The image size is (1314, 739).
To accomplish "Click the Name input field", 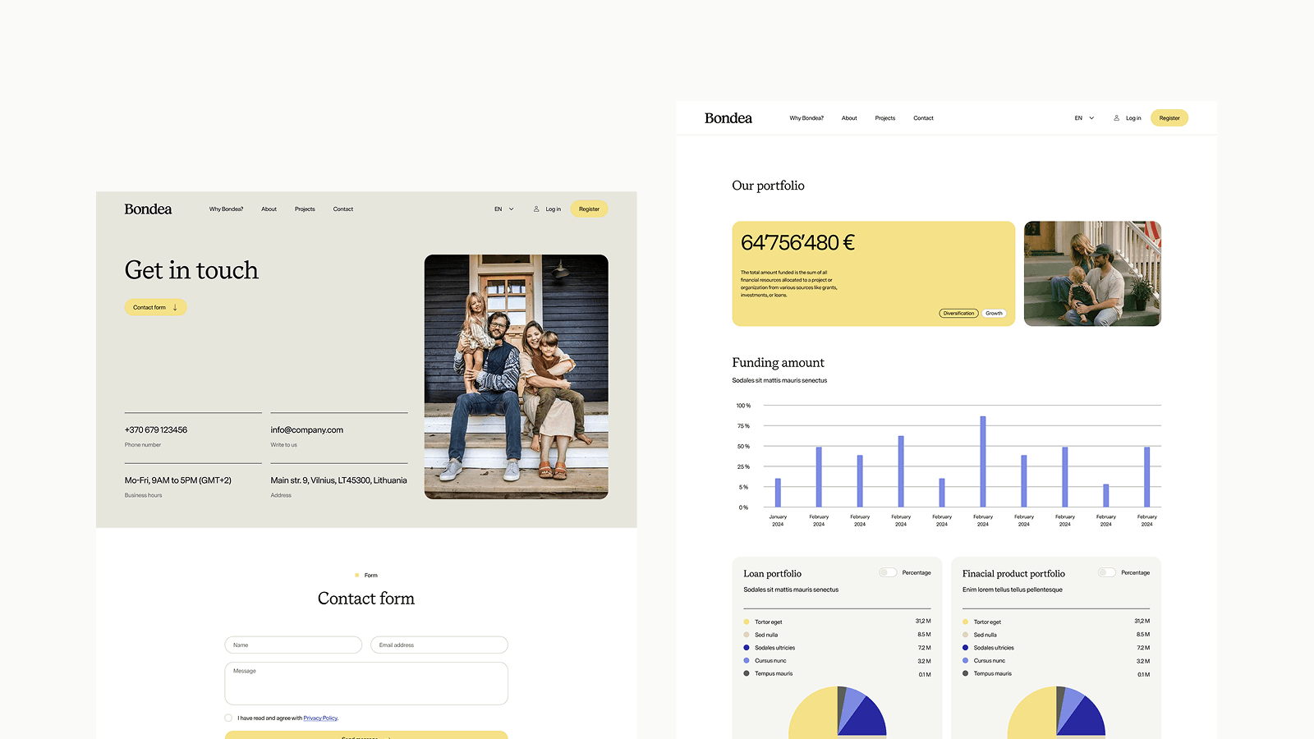I will (x=293, y=645).
